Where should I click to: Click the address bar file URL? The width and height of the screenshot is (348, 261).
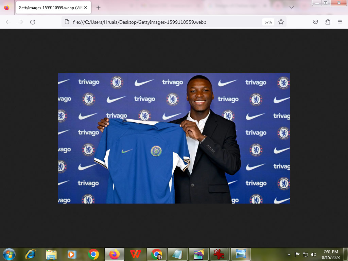point(139,22)
